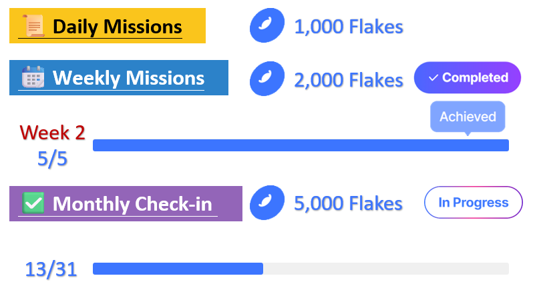Click the filled part of the monthly check-in bar
The image size is (537, 302).
click(178, 269)
